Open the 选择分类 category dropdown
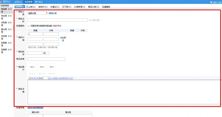Image resolution: width=222 pixels, height=117 pixels. [x=38, y=13]
